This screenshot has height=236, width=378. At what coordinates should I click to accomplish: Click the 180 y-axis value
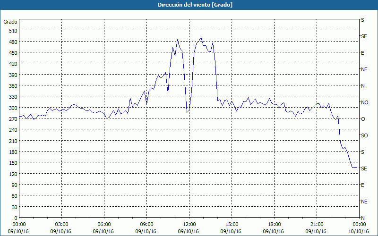tap(13, 152)
